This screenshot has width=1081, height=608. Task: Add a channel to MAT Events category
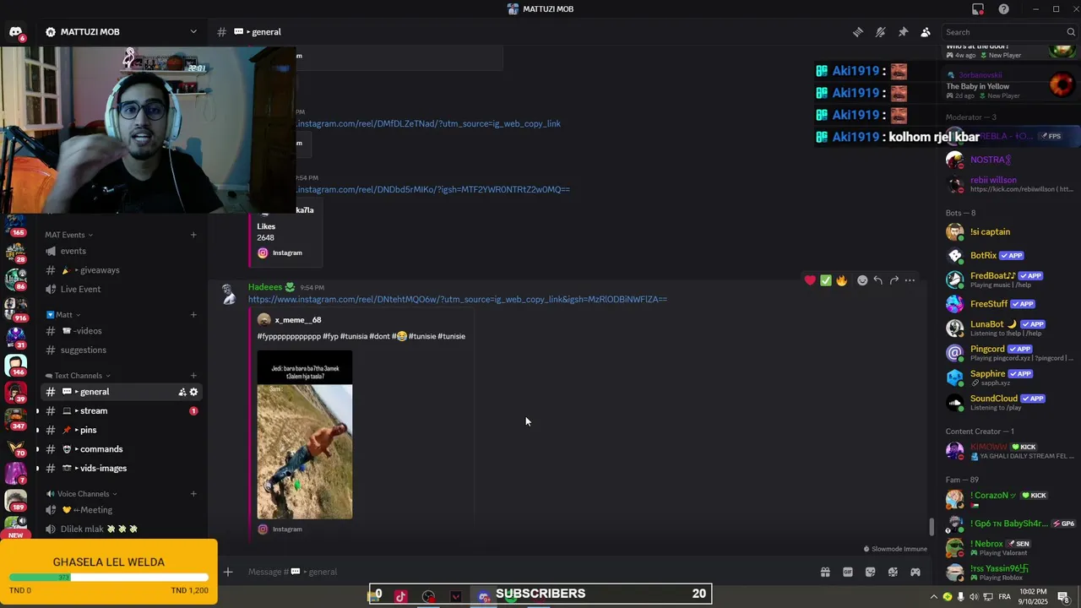tap(193, 235)
